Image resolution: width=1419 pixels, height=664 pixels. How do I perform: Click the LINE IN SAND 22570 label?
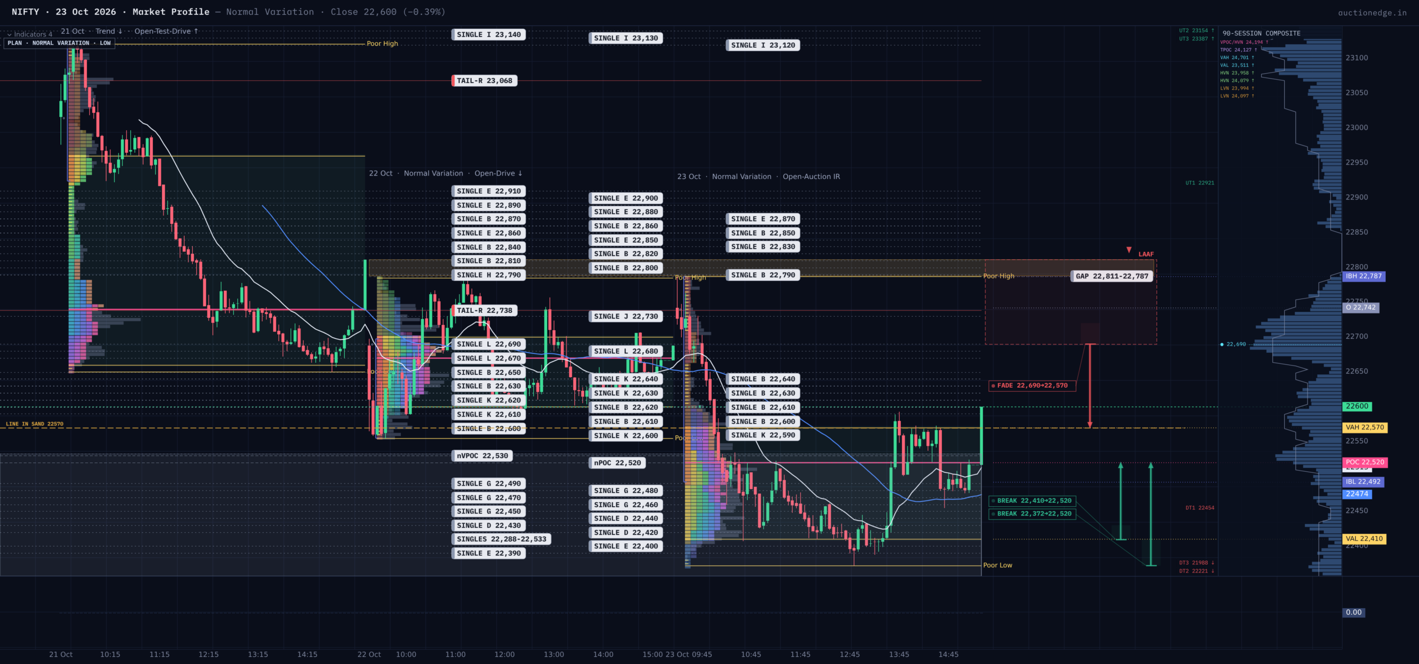(34, 424)
